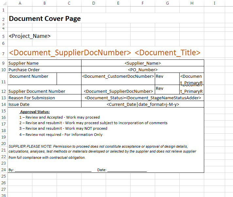Screen dimensions: 233x197
Task: Click the 'Approval Status:' underlined heading
Action: [35, 112]
